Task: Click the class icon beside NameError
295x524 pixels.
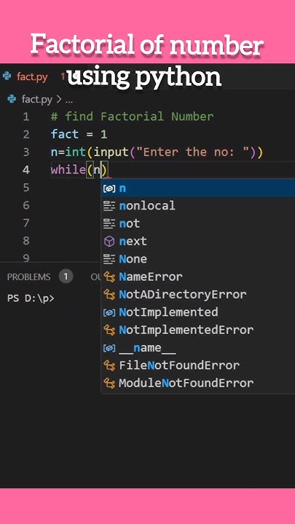Action: click(109, 277)
